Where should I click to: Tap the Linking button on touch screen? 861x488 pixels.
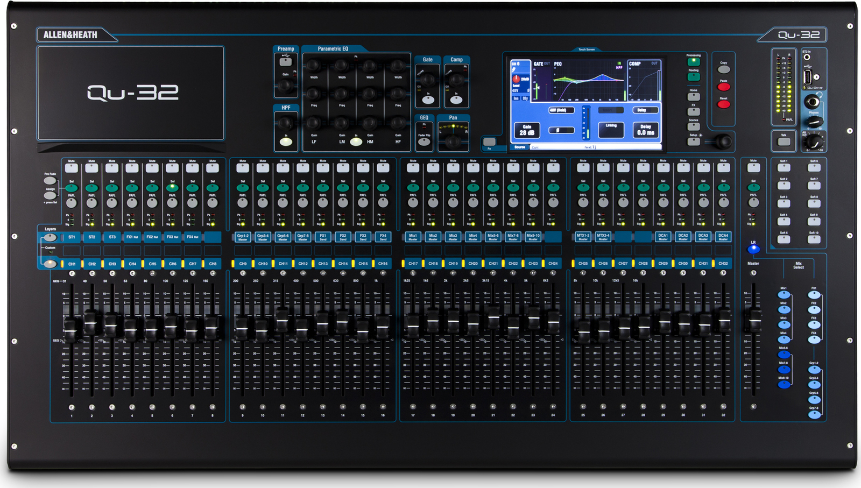tap(611, 130)
